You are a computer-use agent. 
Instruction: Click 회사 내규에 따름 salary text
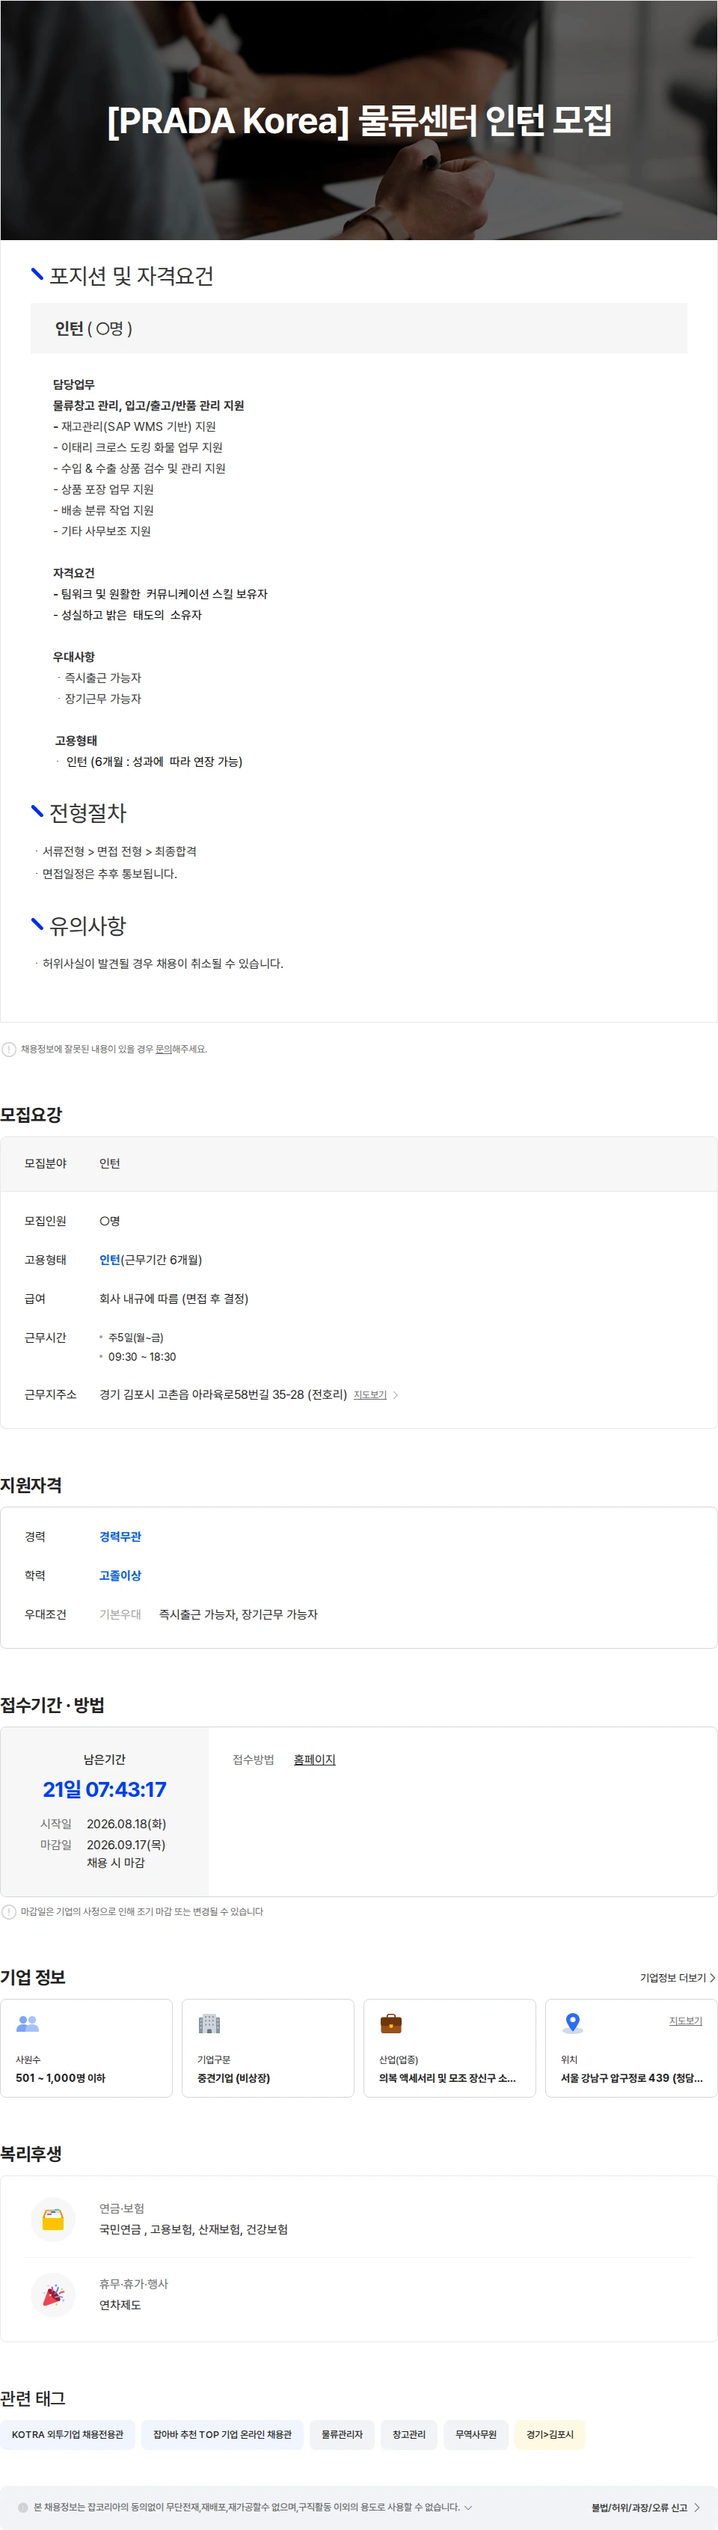[x=174, y=1299]
